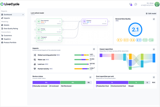Open Raw material node options menu

pyautogui.click(x=60, y=21)
